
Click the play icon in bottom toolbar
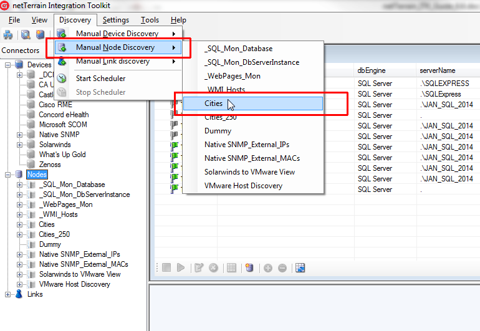pos(181,268)
